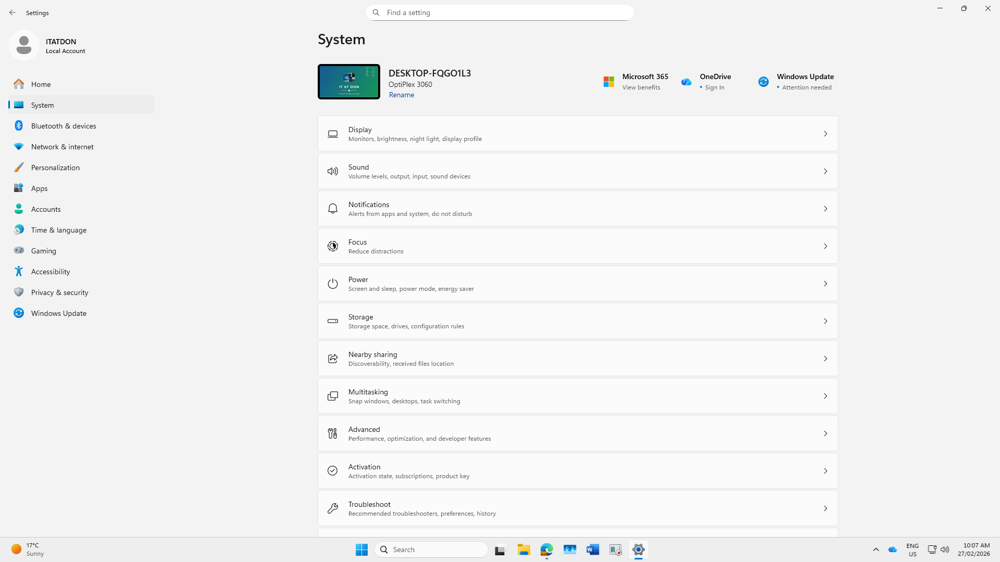Open the Sound row chevron

point(826,171)
